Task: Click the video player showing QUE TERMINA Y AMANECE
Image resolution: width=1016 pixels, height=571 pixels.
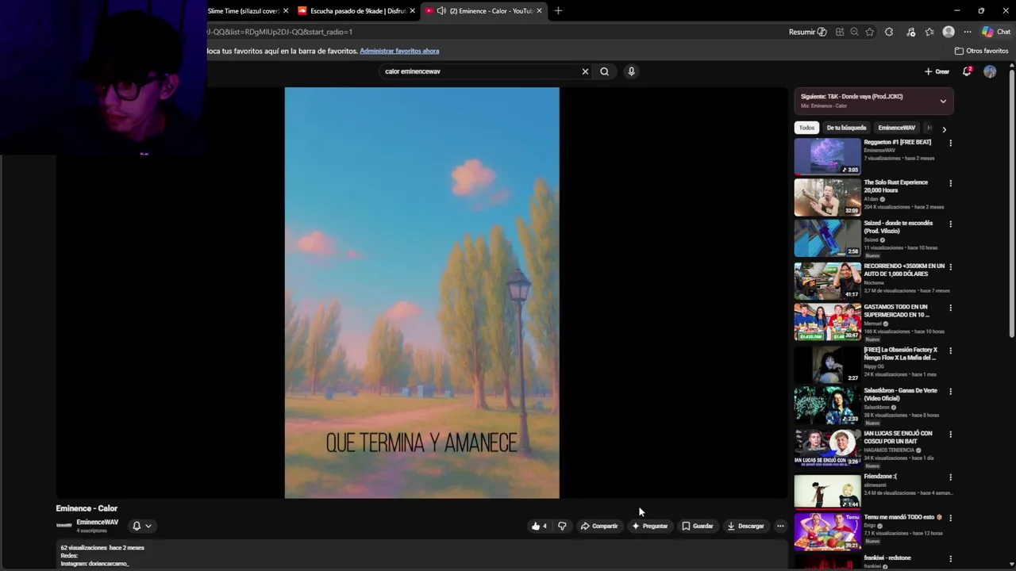Action: (x=421, y=293)
